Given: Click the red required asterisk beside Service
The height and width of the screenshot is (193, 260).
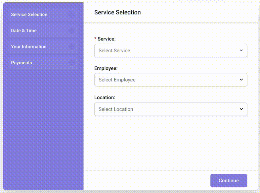Looking at the screenshot, I should pyautogui.click(x=95, y=39).
